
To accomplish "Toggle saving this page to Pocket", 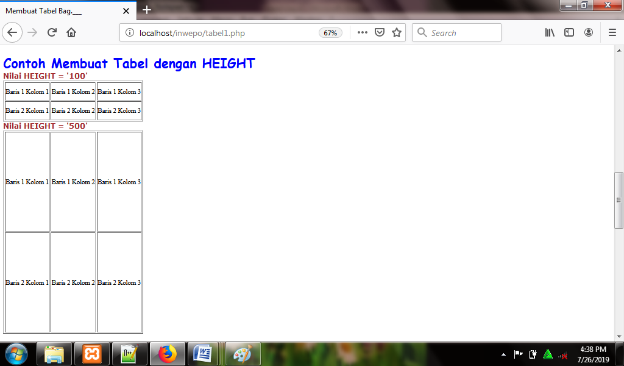I will click(378, 32).
